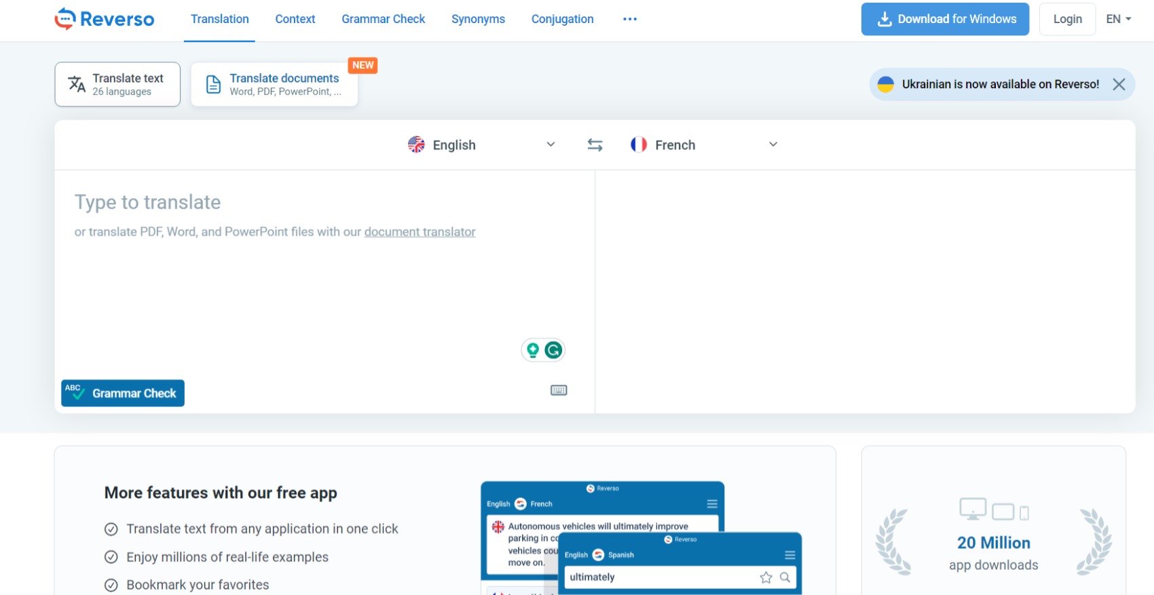Swap source and target languages

(x=595, y=145)
